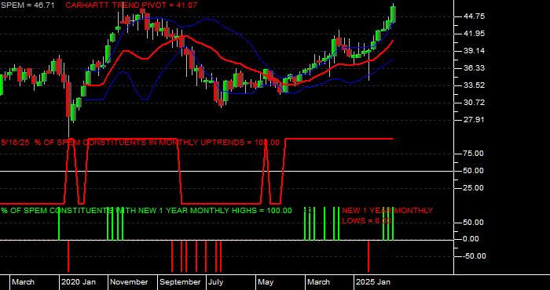Viewport: 550px width, 290px height.
Task: Select the 39.14 price axis value
Action: [x=474, y=51]
